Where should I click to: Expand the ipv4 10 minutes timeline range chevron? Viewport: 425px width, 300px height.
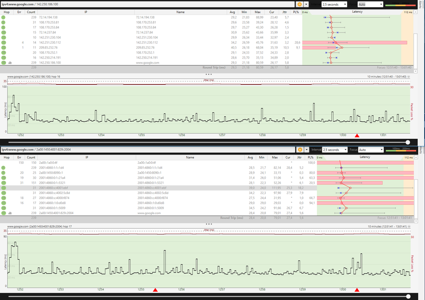pyautogui.click(x=408, y=77)
